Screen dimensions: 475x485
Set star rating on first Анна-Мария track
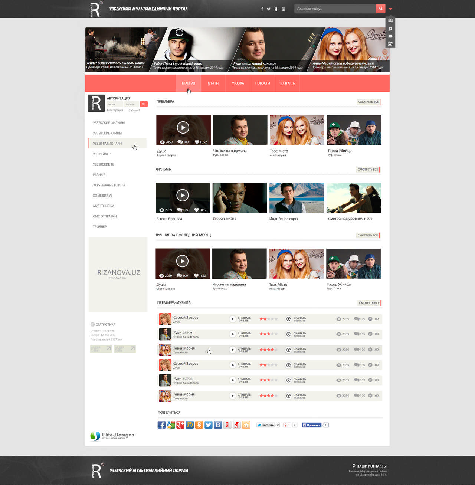tap(268, 350)
